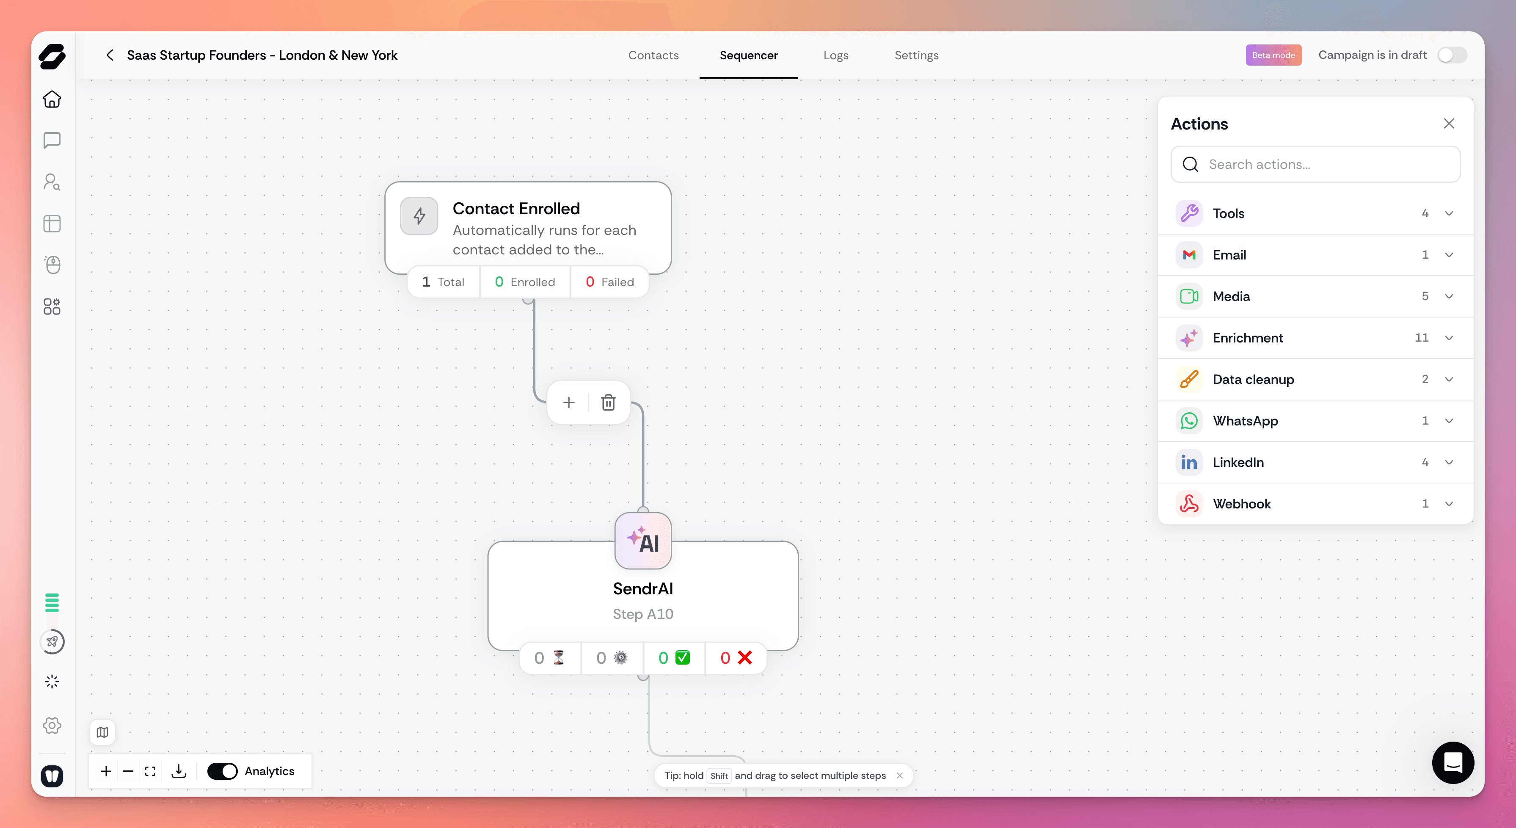Close the Actions panel
The width and height of the screenshot is (1516, 828).
[x=1449, y=124]
